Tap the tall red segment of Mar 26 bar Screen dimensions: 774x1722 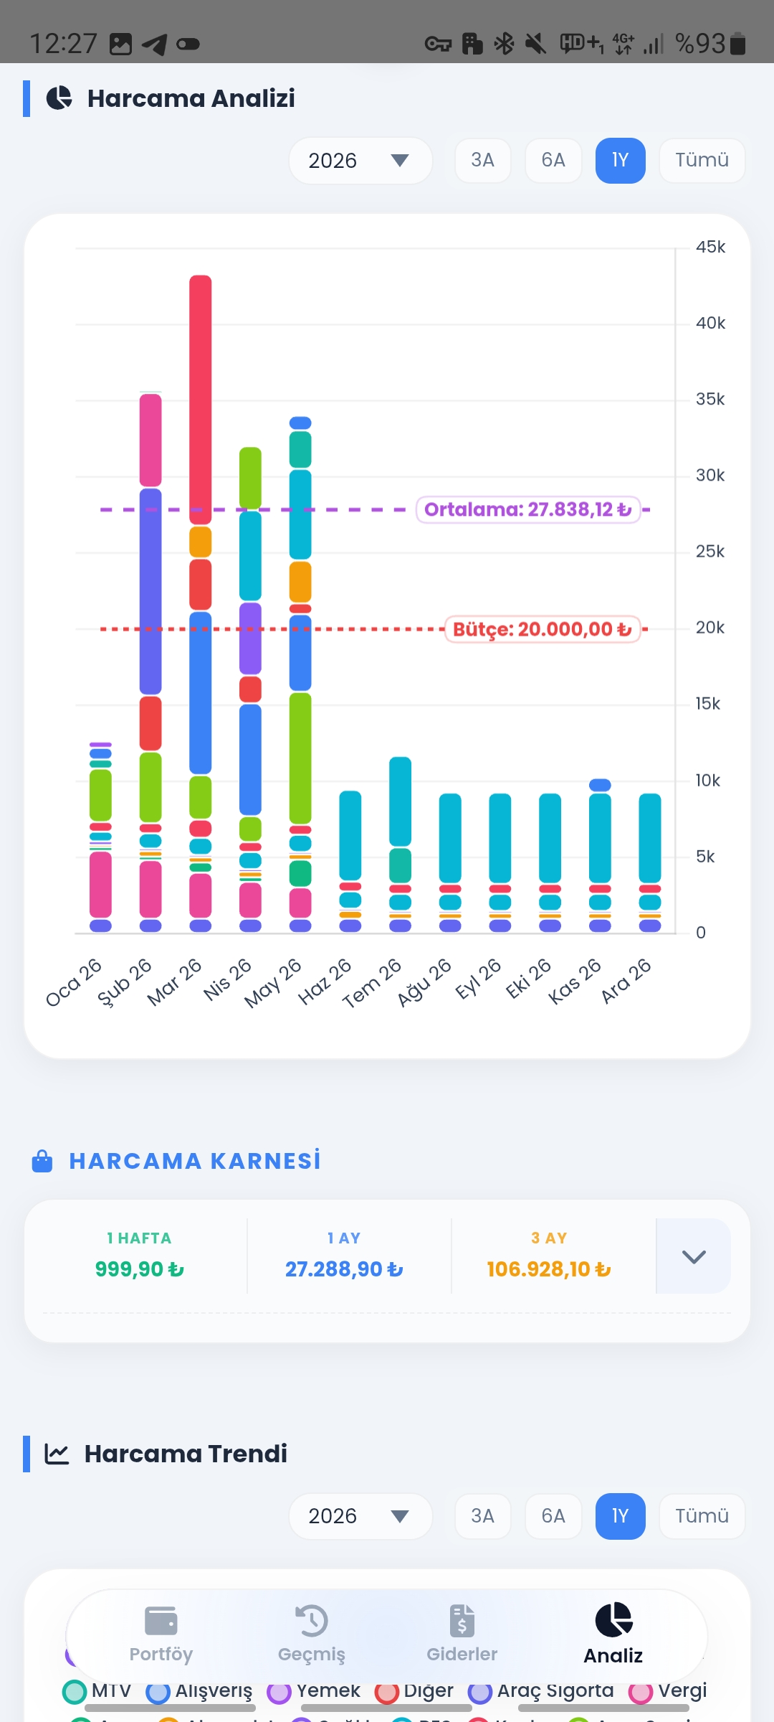[x=201, y=400]
